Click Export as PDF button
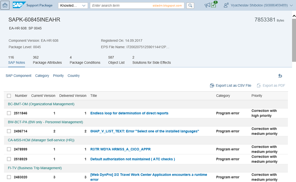 click(271, 86)
